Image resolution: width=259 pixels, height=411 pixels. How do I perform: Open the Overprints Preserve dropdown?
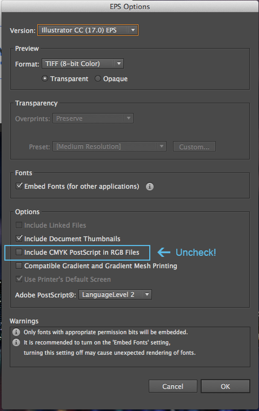(x=93, y=118)
